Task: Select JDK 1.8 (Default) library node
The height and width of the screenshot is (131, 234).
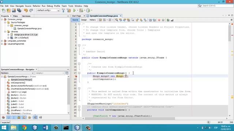Action: pyautogui.click(x=21, y=38)
